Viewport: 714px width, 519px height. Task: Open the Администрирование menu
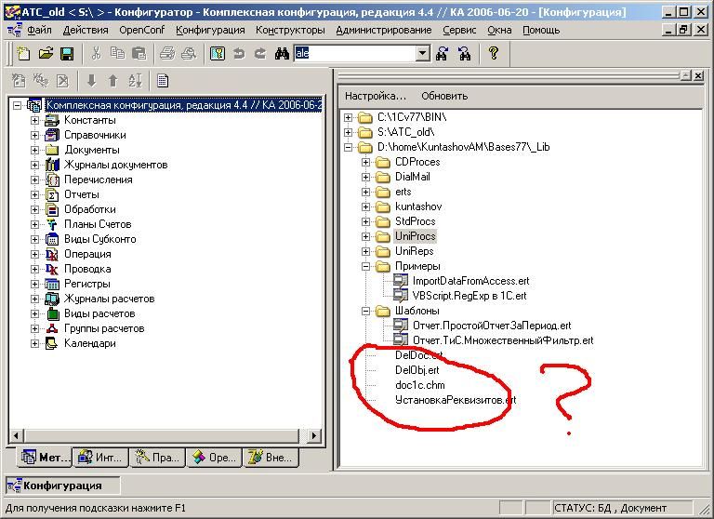(x=383, y=30)
